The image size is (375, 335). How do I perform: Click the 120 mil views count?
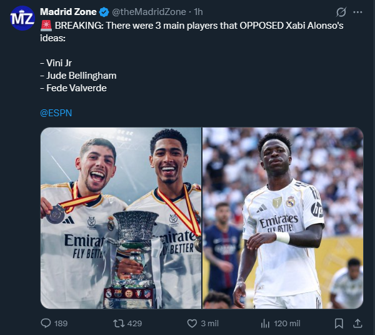click(287, 324)
